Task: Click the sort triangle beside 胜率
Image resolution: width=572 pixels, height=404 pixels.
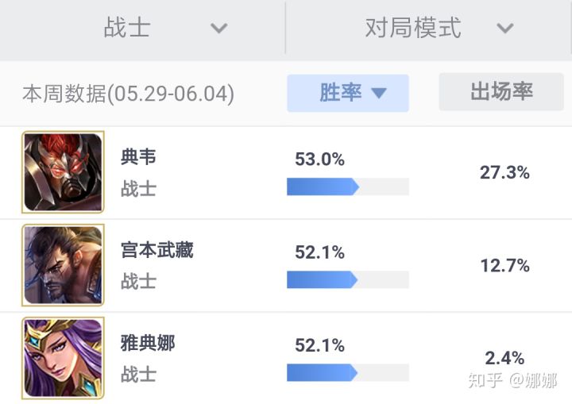Action: coord(378,94)
